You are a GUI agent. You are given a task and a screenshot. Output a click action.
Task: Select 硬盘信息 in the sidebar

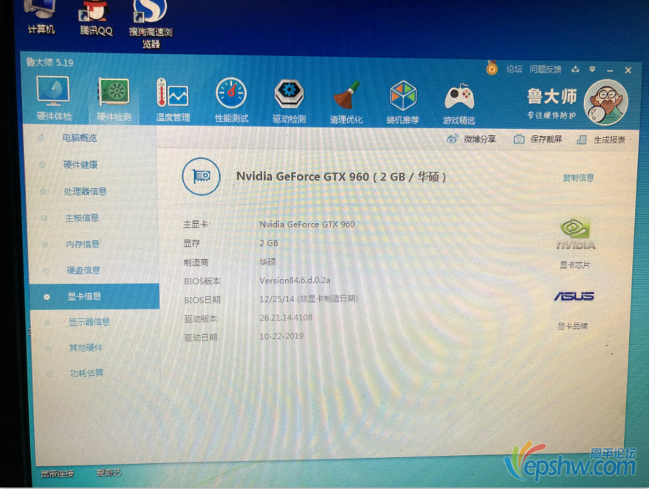[83, 270]
